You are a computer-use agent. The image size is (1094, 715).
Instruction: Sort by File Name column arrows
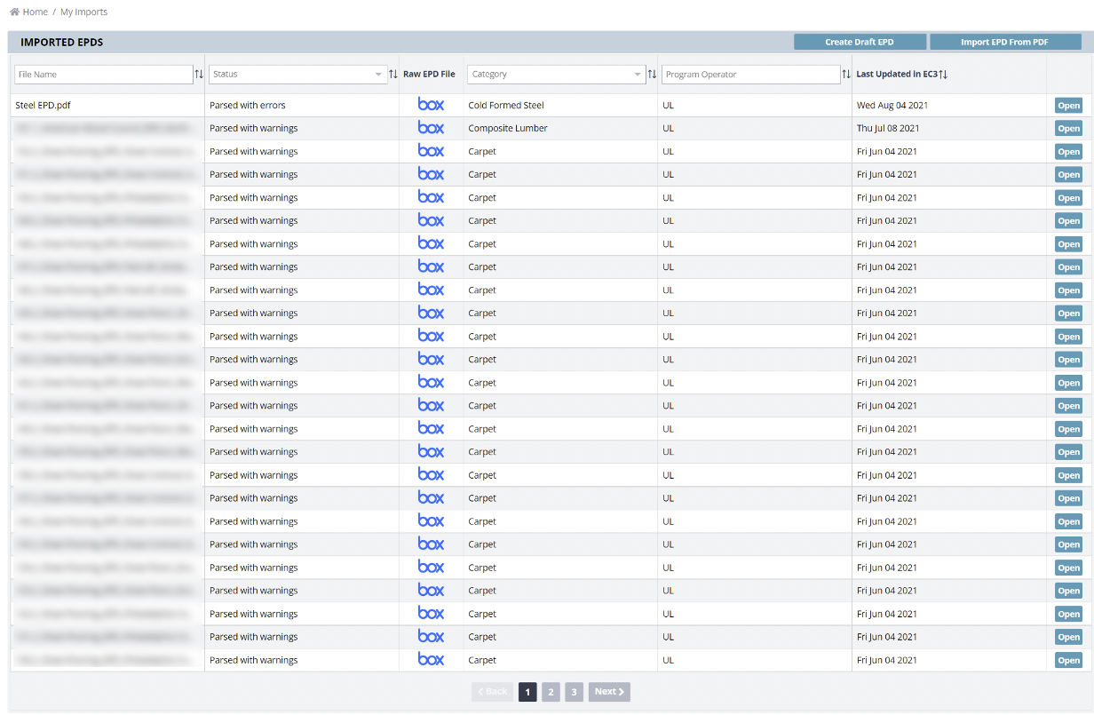(199, 75)
